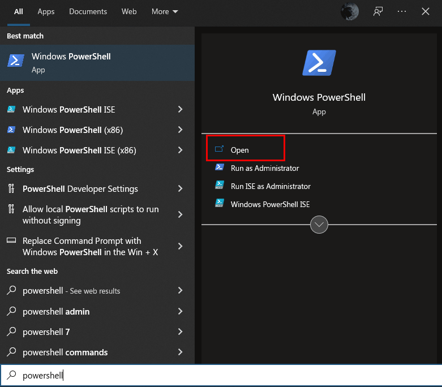The width and height of the screenshot is (442, 387).
Task: Select powershell admin web suggestion
Action: 97,311
